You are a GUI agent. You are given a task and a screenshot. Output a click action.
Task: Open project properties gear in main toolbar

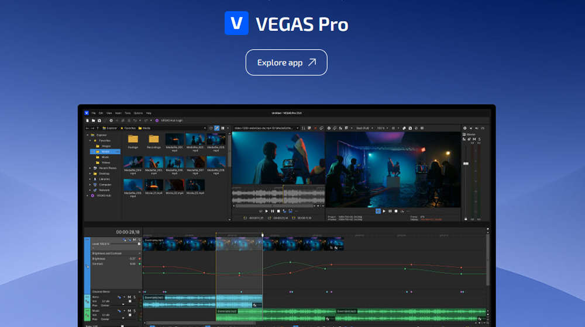(x=111, y=120)
